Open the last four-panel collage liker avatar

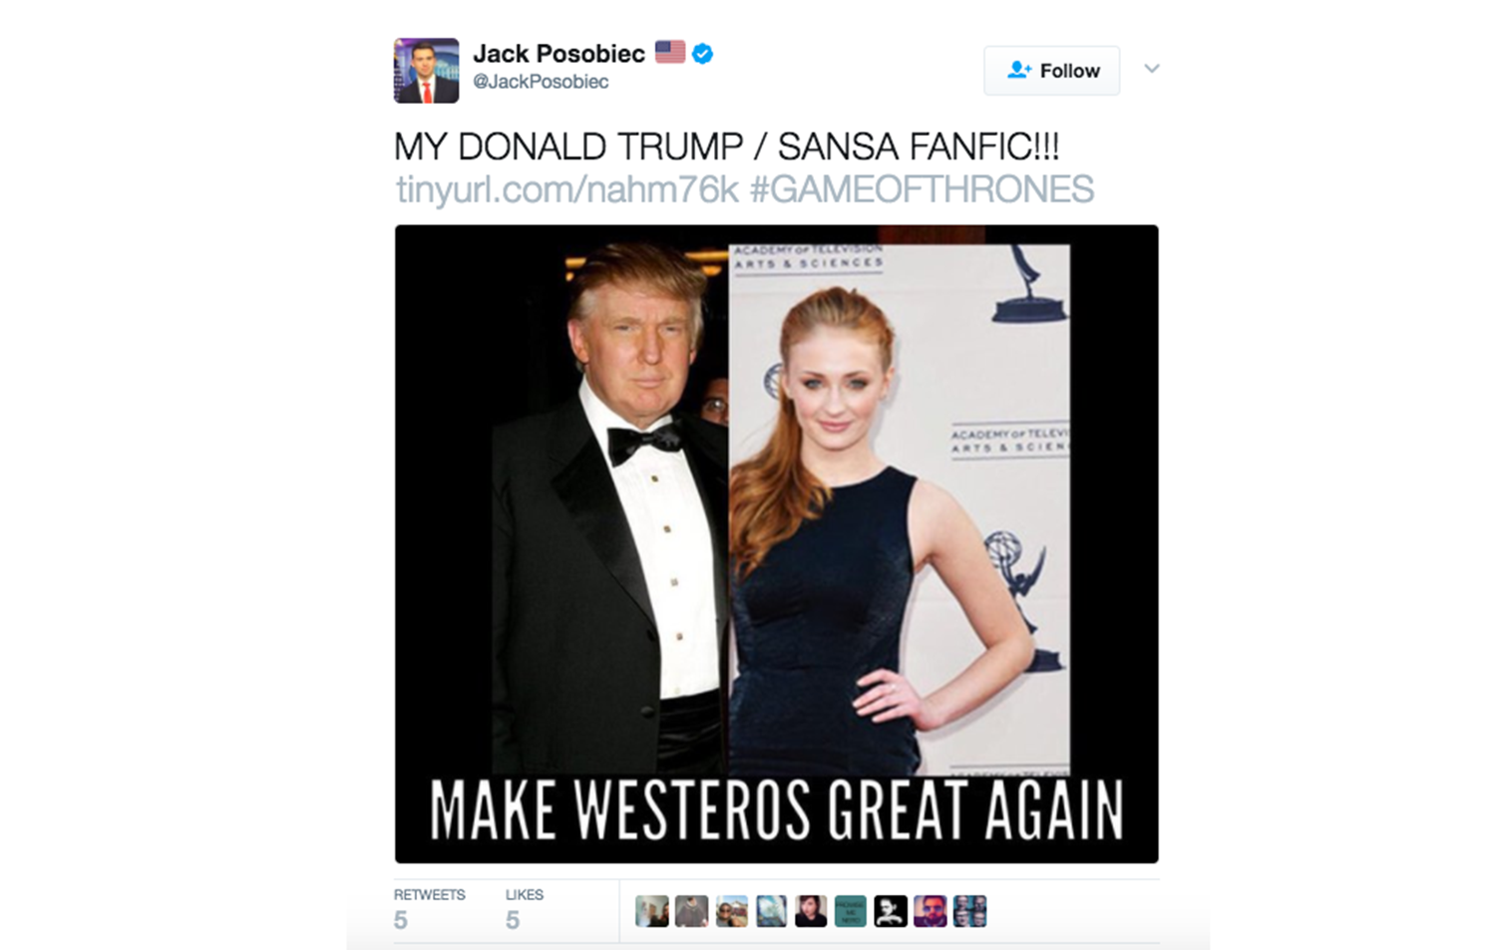coord(970,911)
